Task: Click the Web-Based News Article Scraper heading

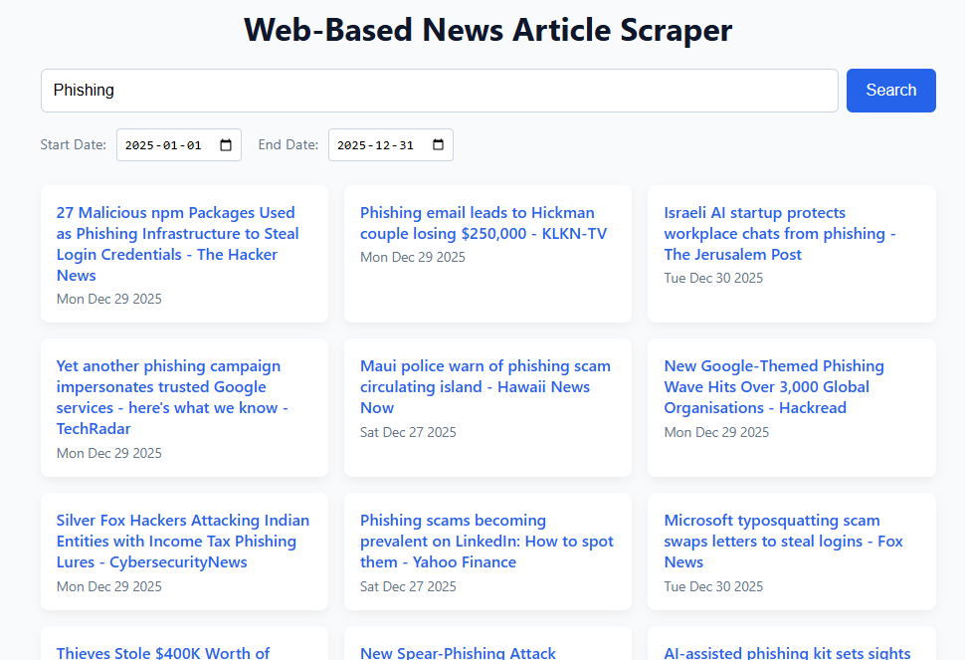Action: coord(487,30)
